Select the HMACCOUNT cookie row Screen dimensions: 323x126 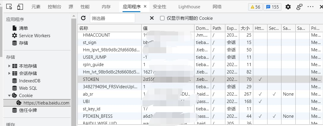coord(200,35)
